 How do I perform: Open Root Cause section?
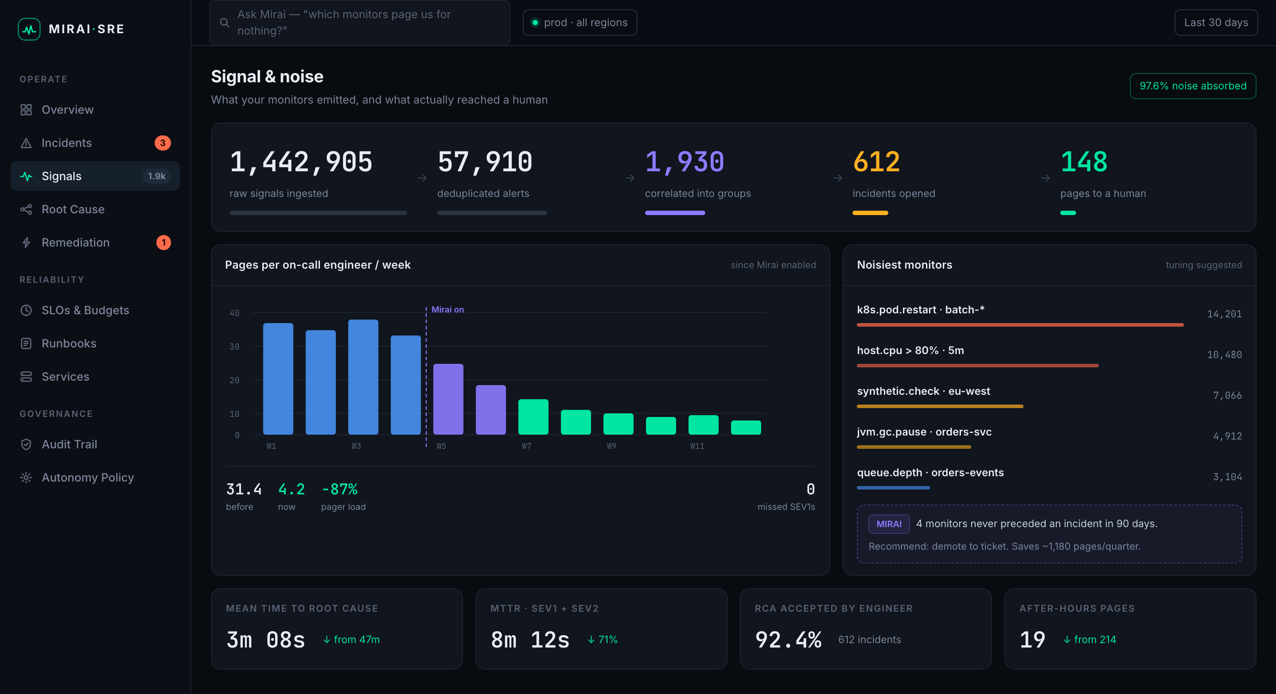click(x=95, y=209)
